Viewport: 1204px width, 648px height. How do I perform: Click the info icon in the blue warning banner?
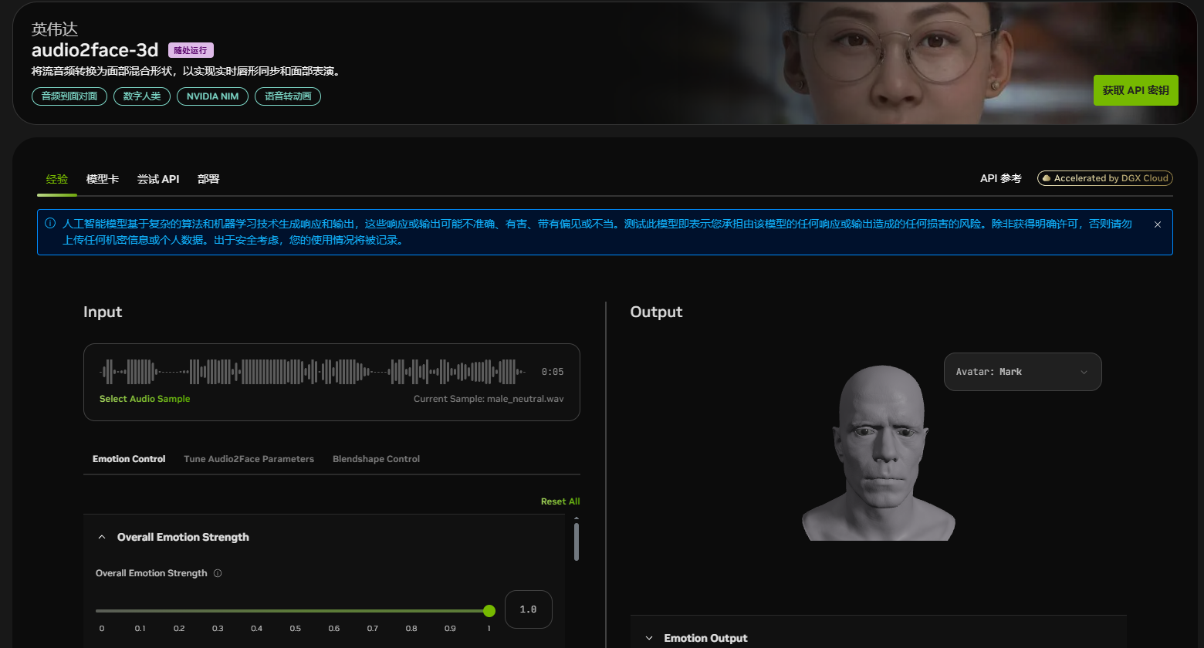click(50, 224)
